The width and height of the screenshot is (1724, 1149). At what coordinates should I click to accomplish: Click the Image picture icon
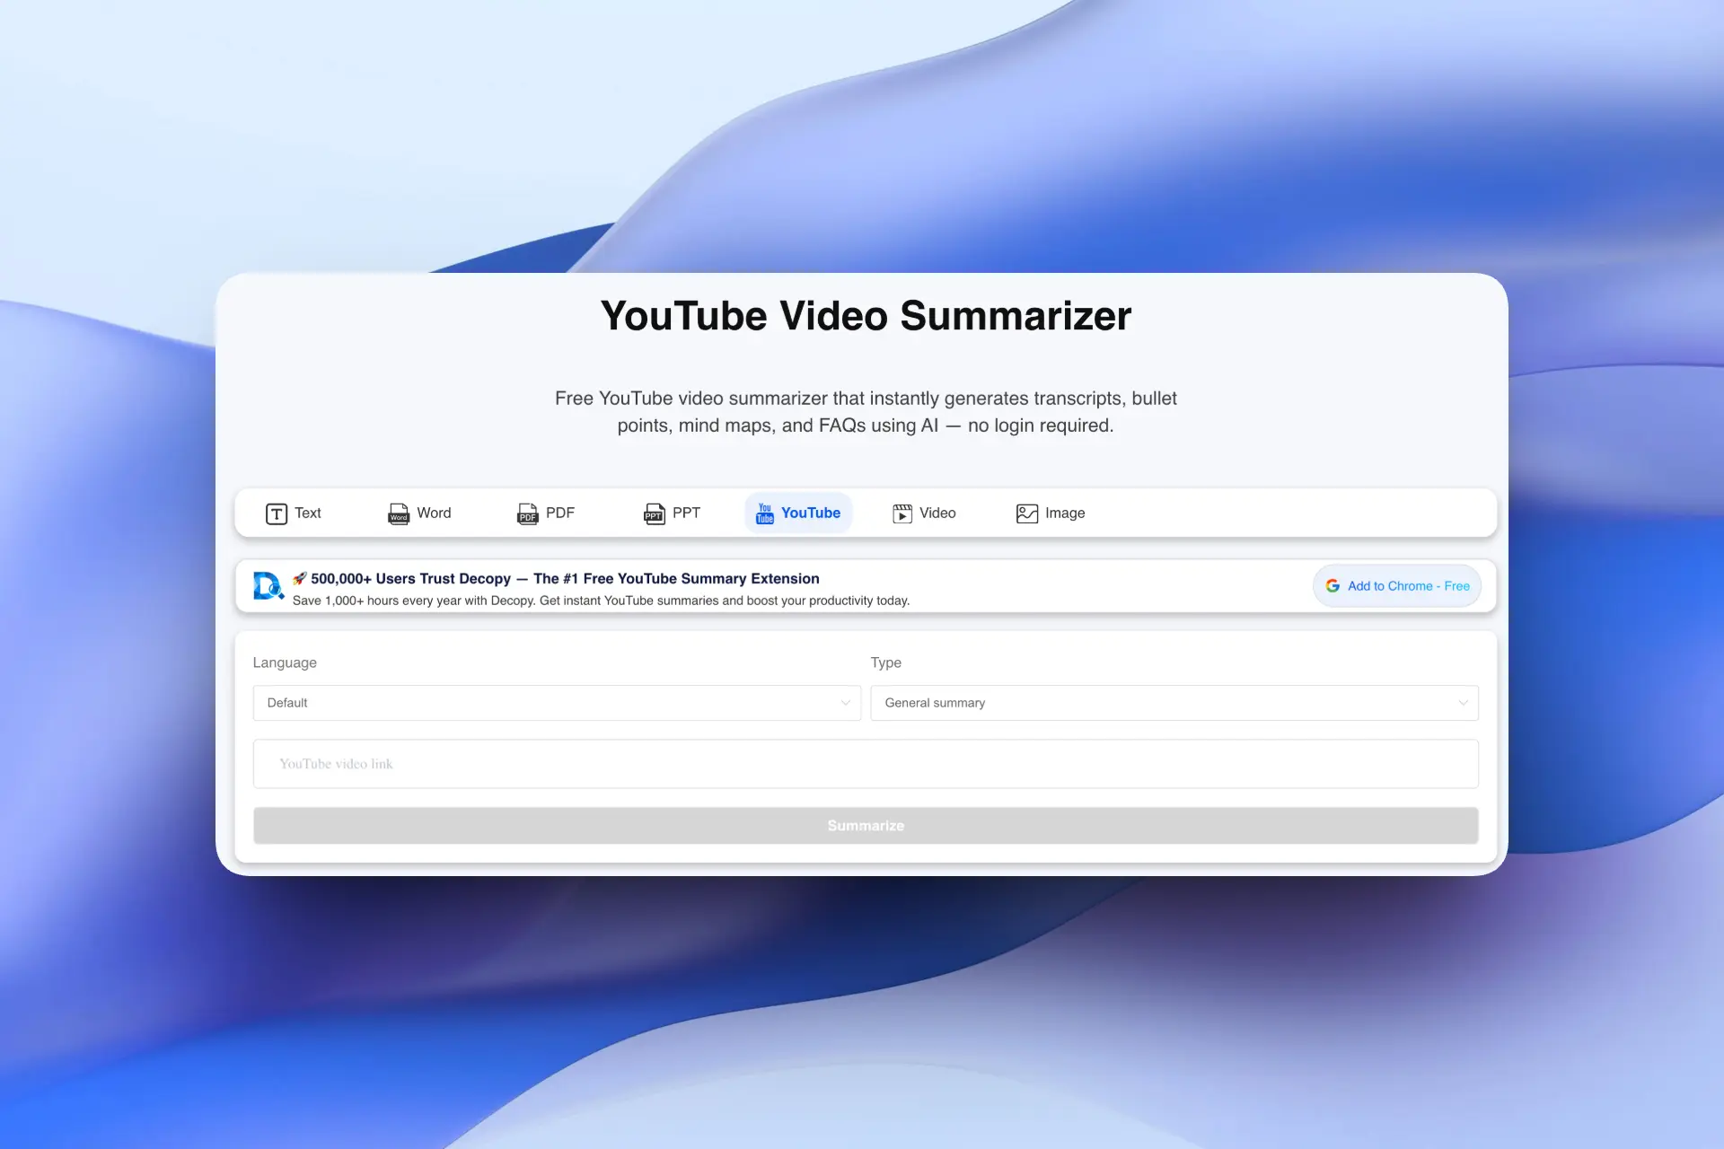(x=1026, y=513)
